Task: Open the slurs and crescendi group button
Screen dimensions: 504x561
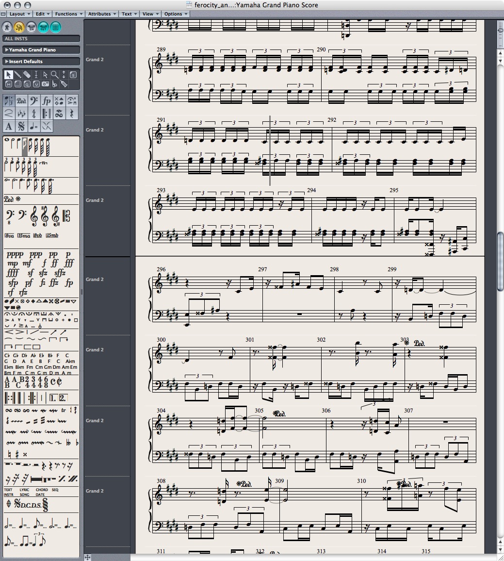Action: [x=9, y=114]
